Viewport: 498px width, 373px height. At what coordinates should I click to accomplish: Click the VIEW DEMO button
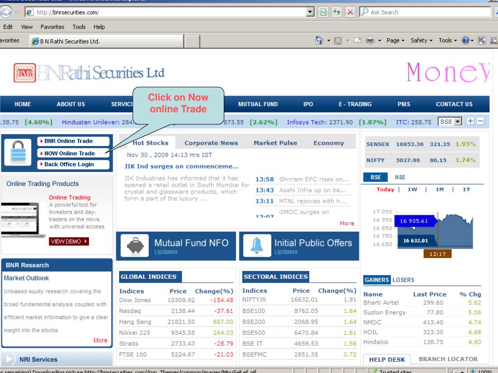point(69,241)
